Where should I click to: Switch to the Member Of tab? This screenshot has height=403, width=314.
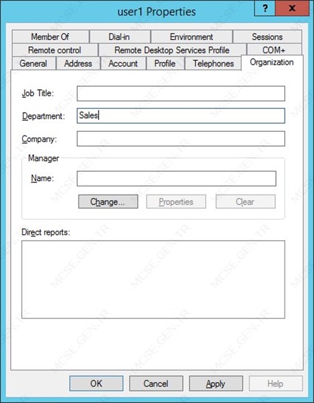pyautogui.click(x=50, y=37)
